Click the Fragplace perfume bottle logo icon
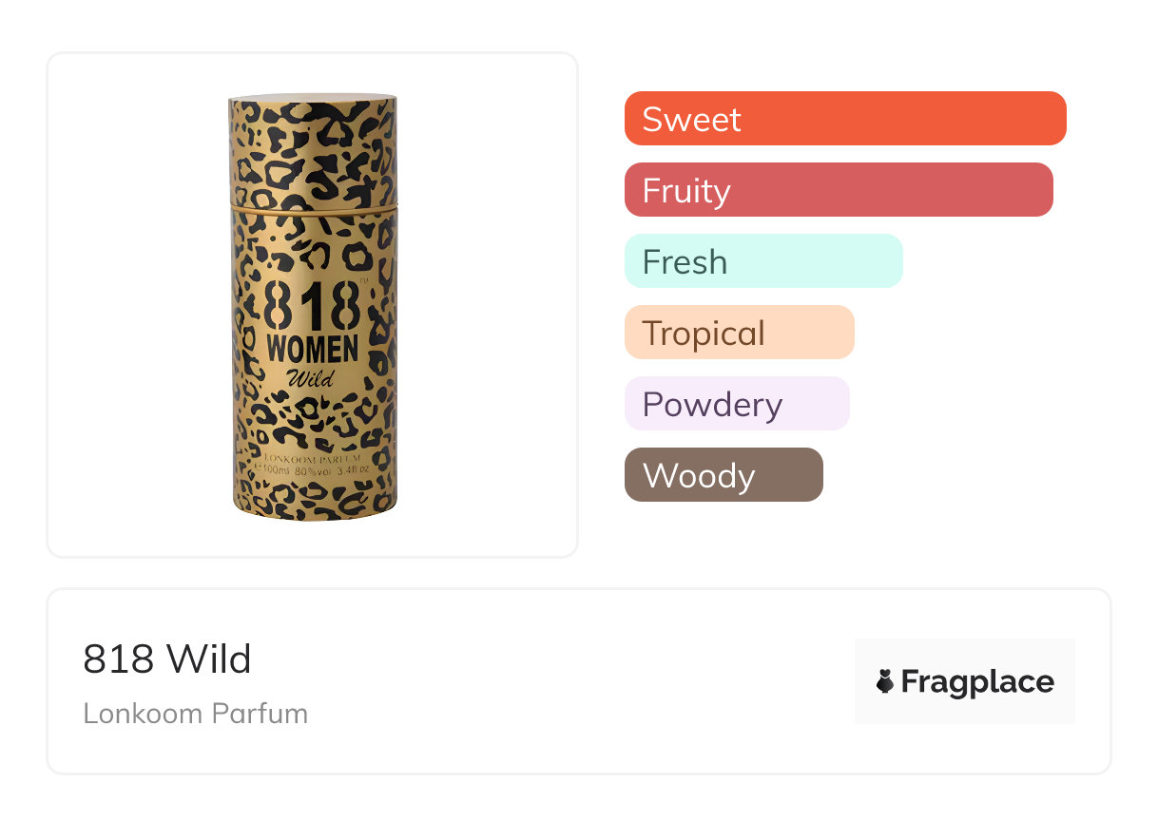 pyautogui.click(x=885, y=681)
